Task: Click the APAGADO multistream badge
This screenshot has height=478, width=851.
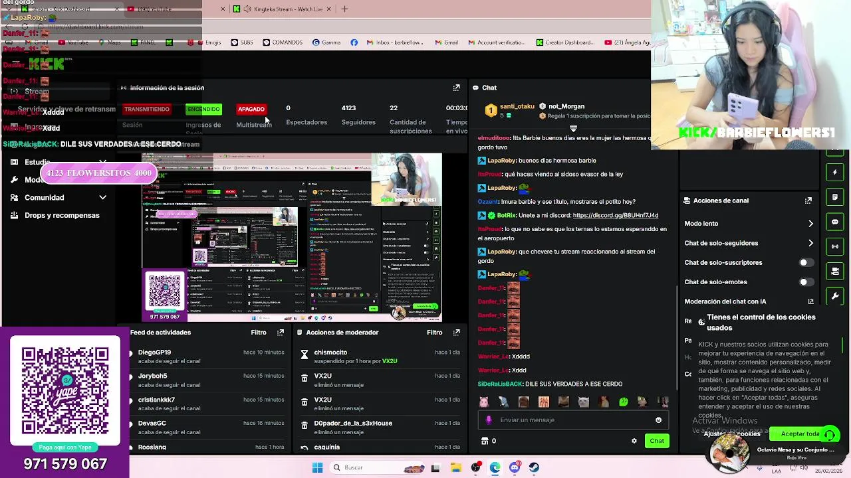Action: click(x=251, y=109)
